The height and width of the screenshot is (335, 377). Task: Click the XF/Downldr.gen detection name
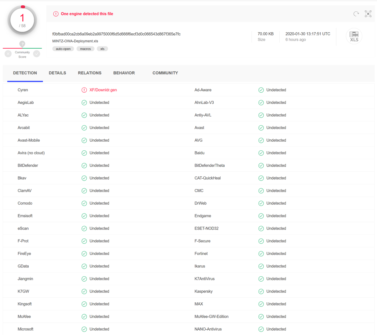(103, 90)
